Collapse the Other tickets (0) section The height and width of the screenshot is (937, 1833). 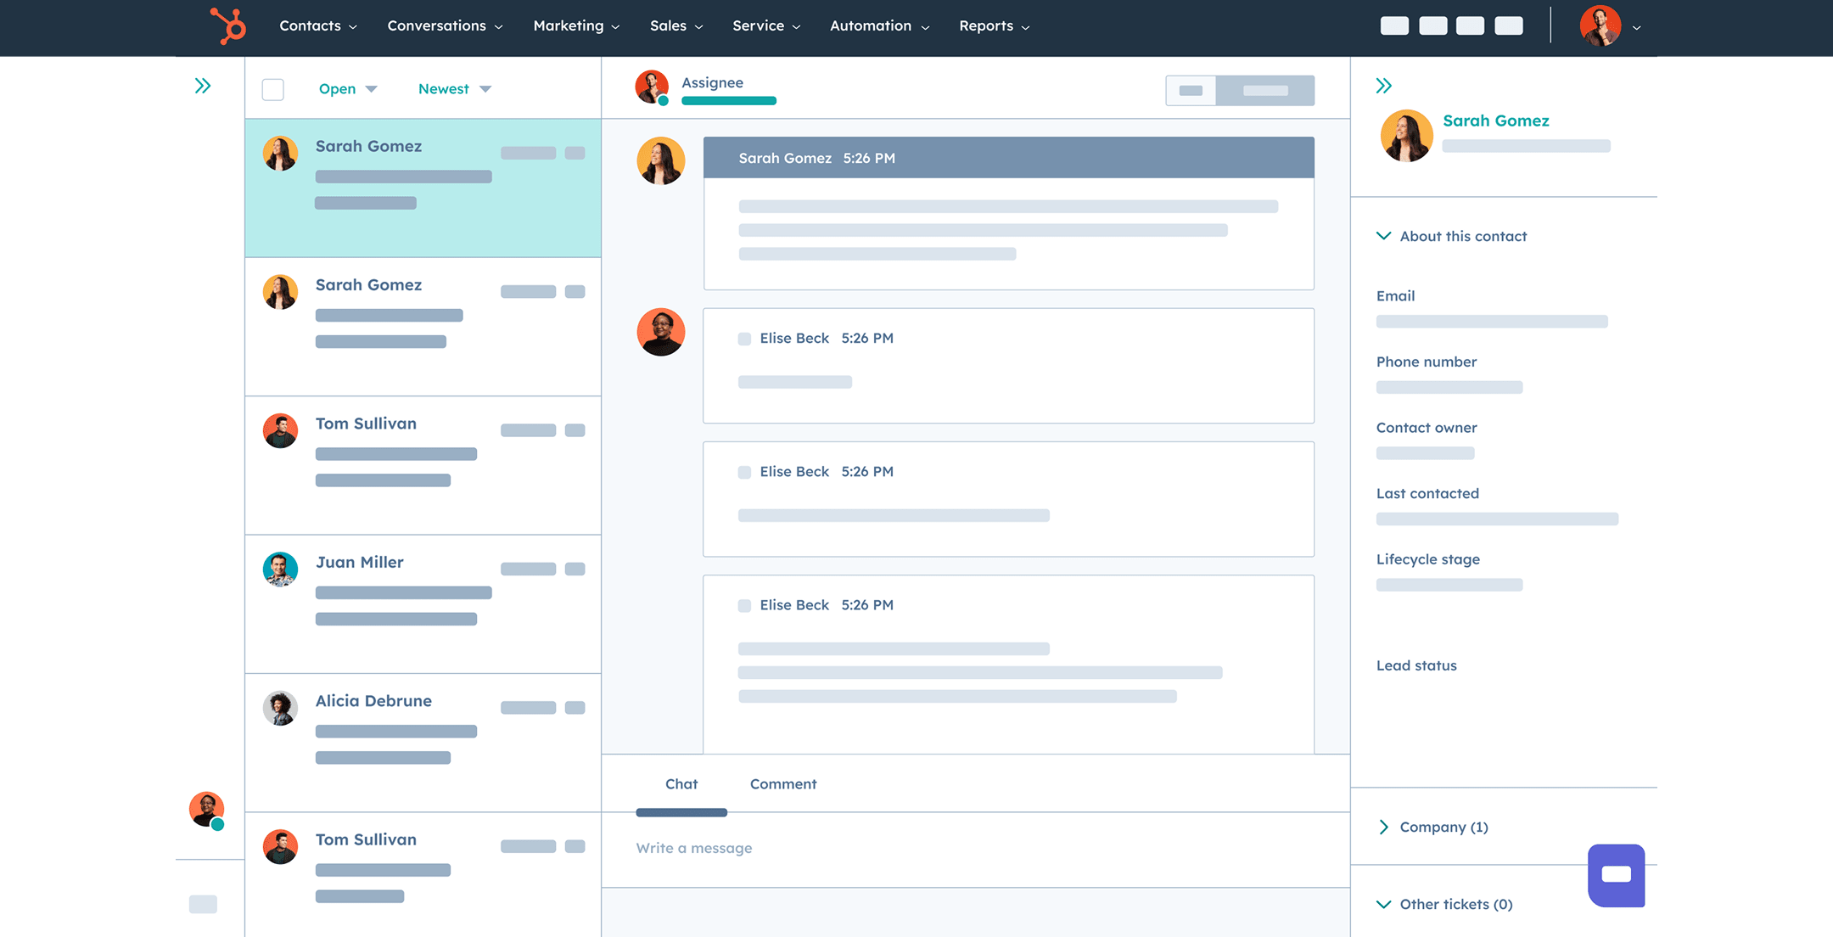click(x=1445, y=904)
